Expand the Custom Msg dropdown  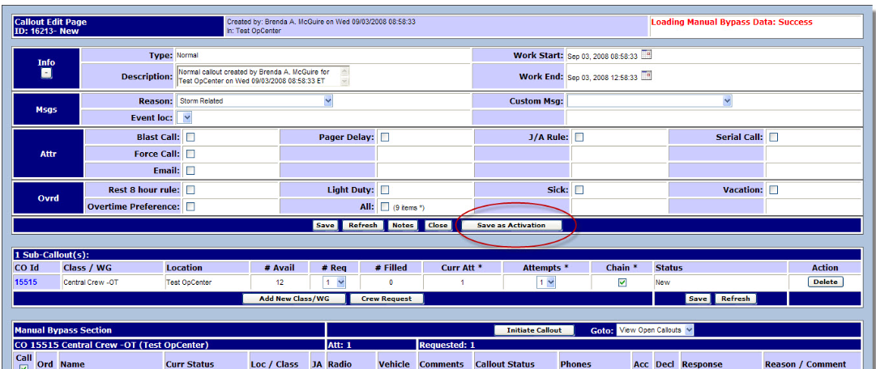[x=649, y=101]
